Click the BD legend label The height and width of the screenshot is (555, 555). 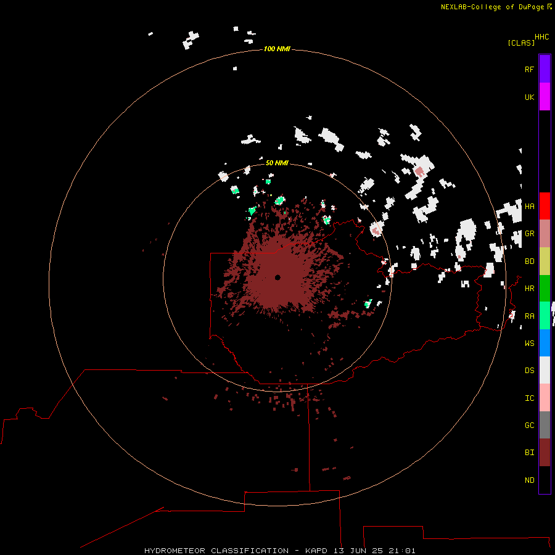pyautogui.click(x=529, y=261)
